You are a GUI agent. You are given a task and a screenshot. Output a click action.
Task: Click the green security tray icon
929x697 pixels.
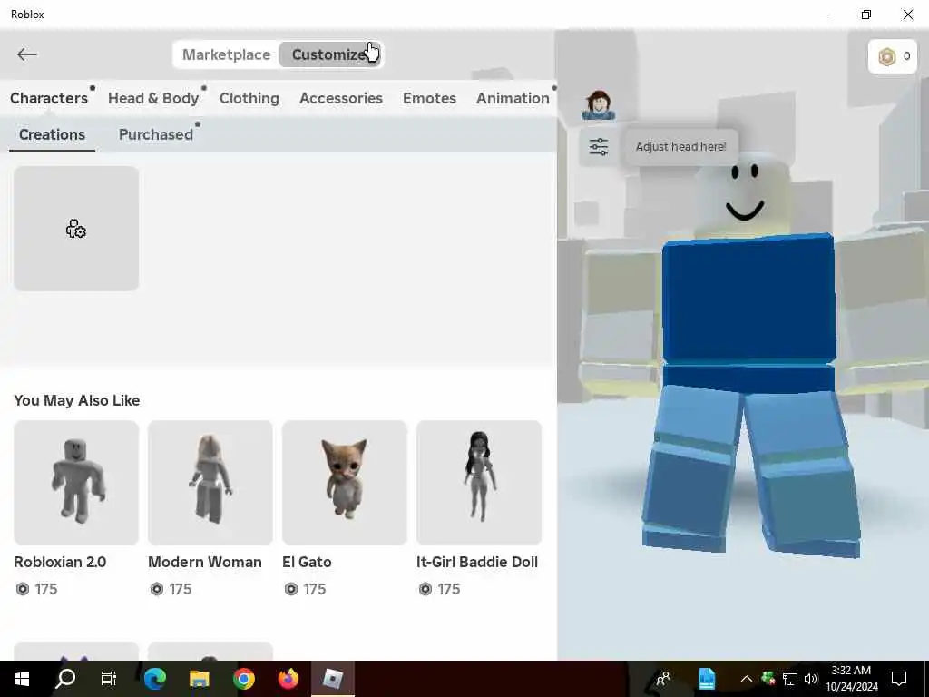[768, 677]
